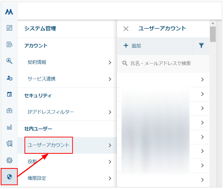Click the document search icon in sidebar

tap(9, 44)
